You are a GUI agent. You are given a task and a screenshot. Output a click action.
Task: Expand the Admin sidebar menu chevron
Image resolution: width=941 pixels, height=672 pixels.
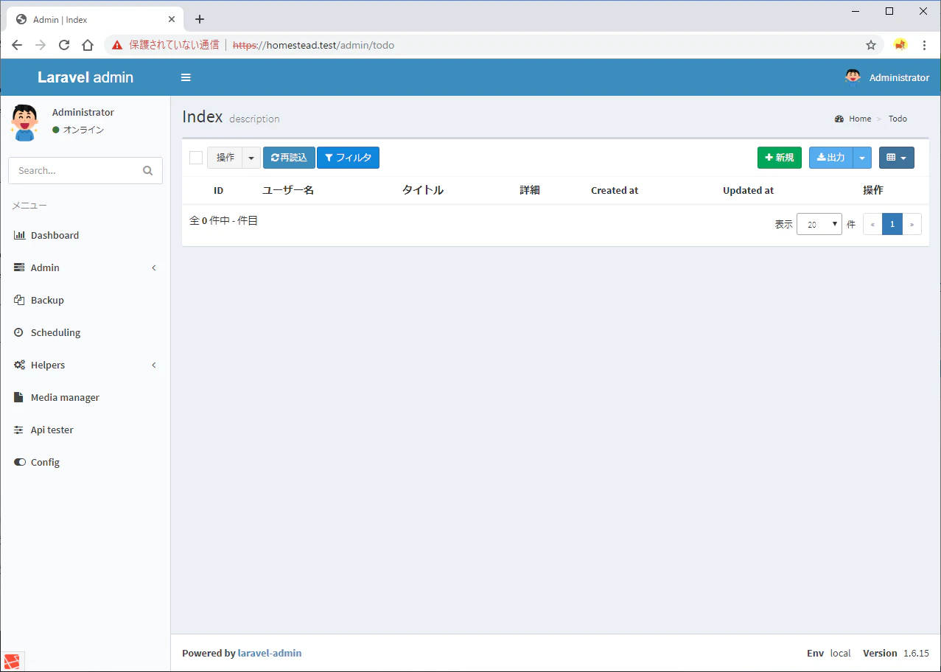[154, 267]
